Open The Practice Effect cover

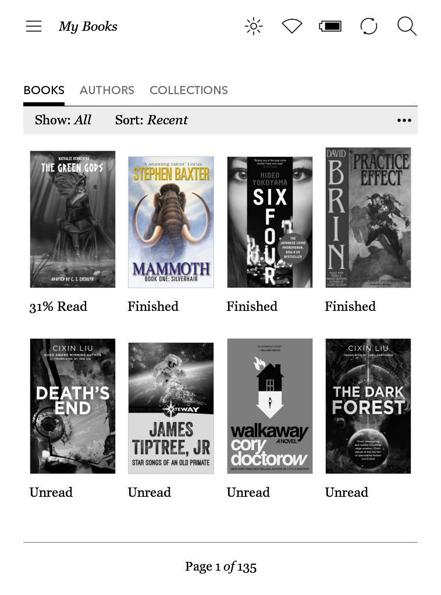coord(368,217)
